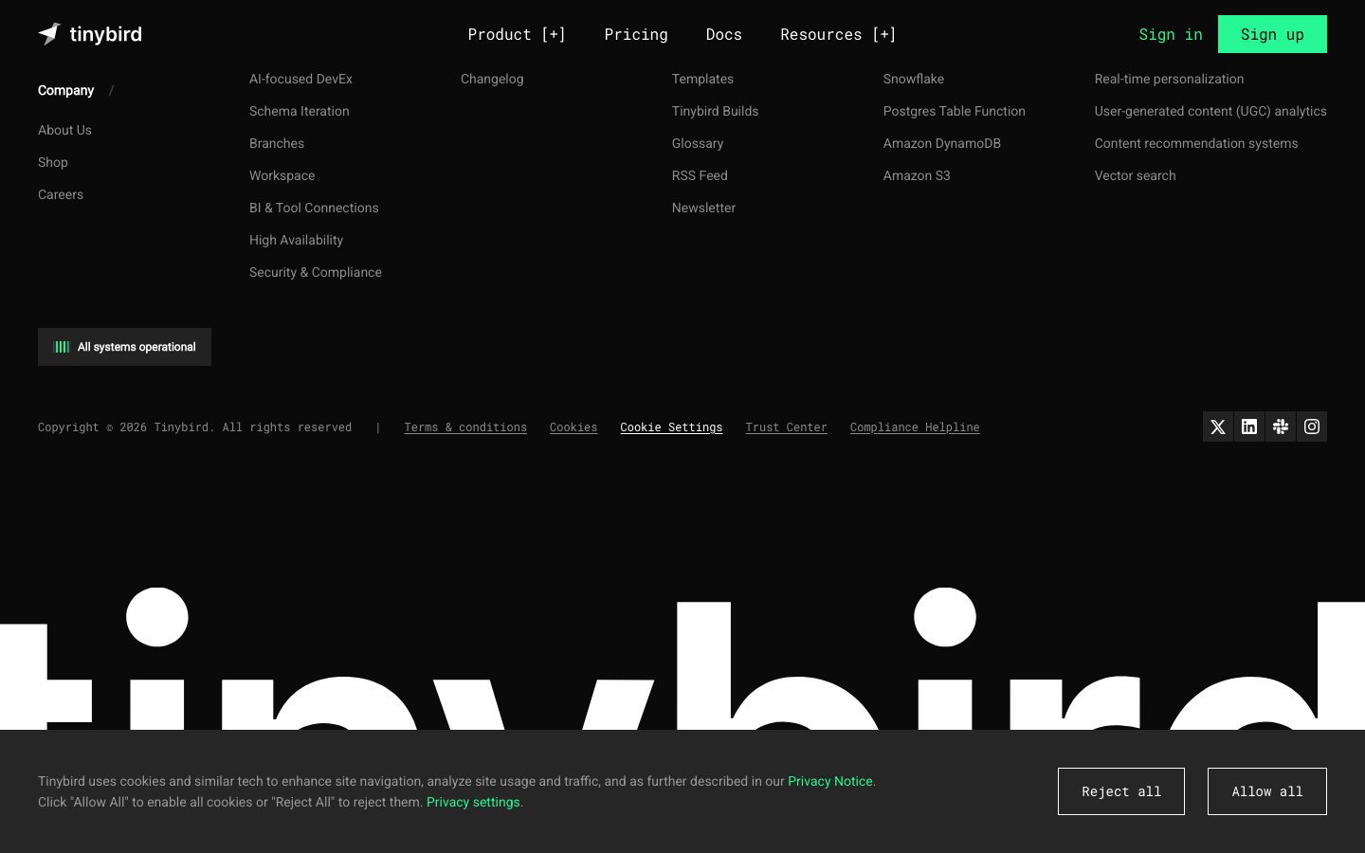Viewport: 1365px width, 853px height.
Task: Click the copyright 2026 Tinybird text
Action: tap(194, 427)
